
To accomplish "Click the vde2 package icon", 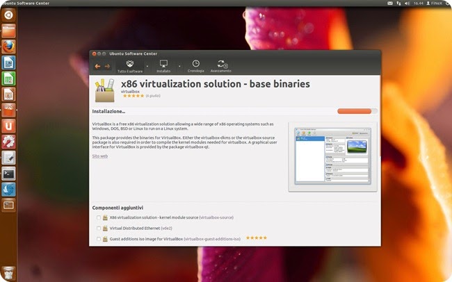I will (x=105, y=228).
